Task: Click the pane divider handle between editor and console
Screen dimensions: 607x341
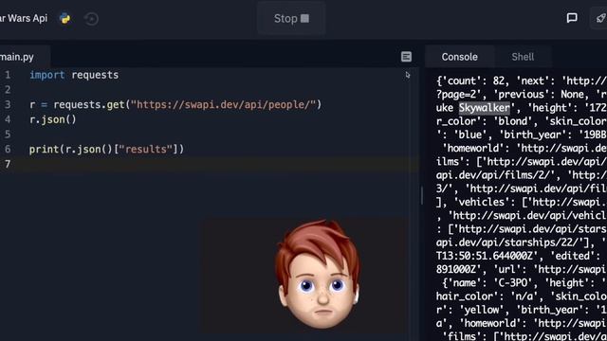Action: (x=421, y=195)
